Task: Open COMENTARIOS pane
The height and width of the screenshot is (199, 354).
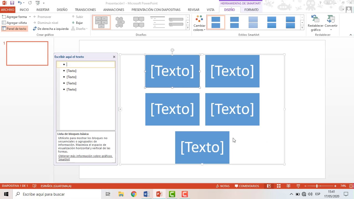Action: 247,186
